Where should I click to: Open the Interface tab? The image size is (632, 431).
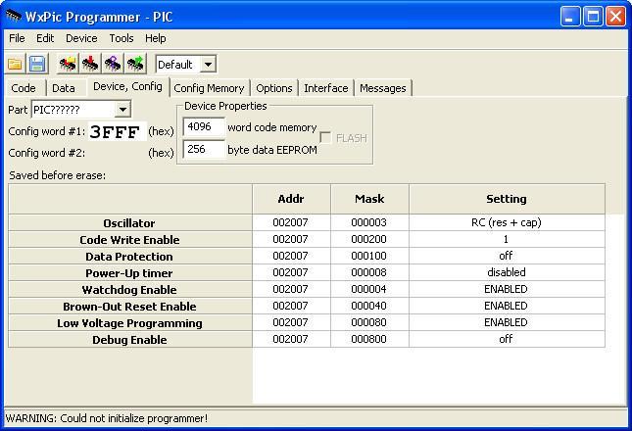pos(326,88)
